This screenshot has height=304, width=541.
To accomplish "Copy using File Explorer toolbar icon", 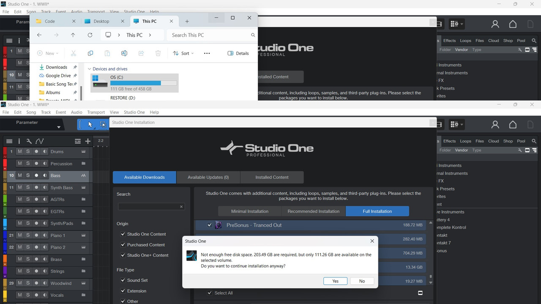I will click(90, 53).
